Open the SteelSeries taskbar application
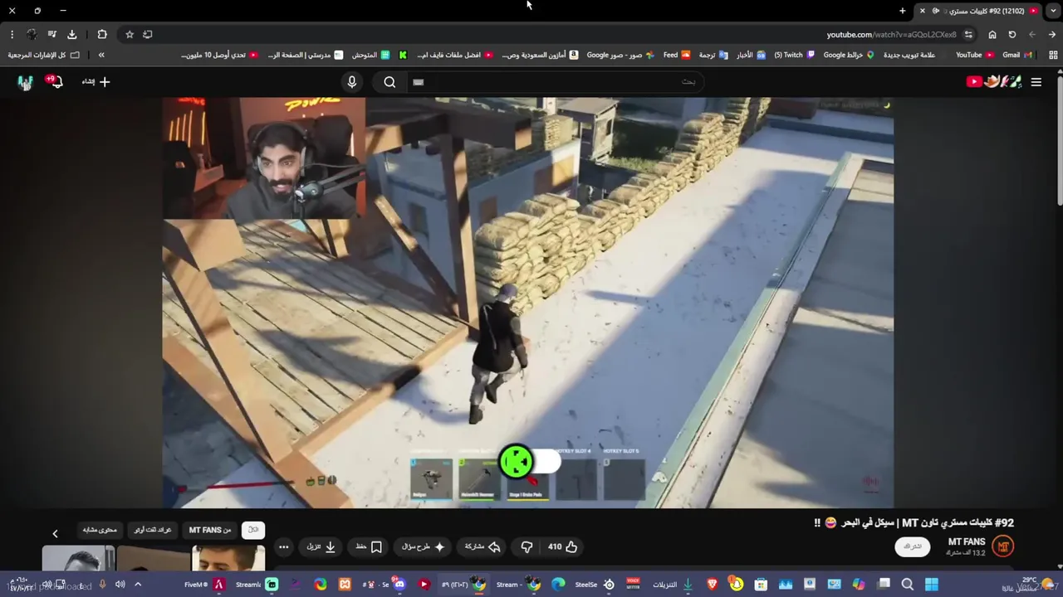The height and width of the screenshot is (597, 1063). (x=595, y=585)
